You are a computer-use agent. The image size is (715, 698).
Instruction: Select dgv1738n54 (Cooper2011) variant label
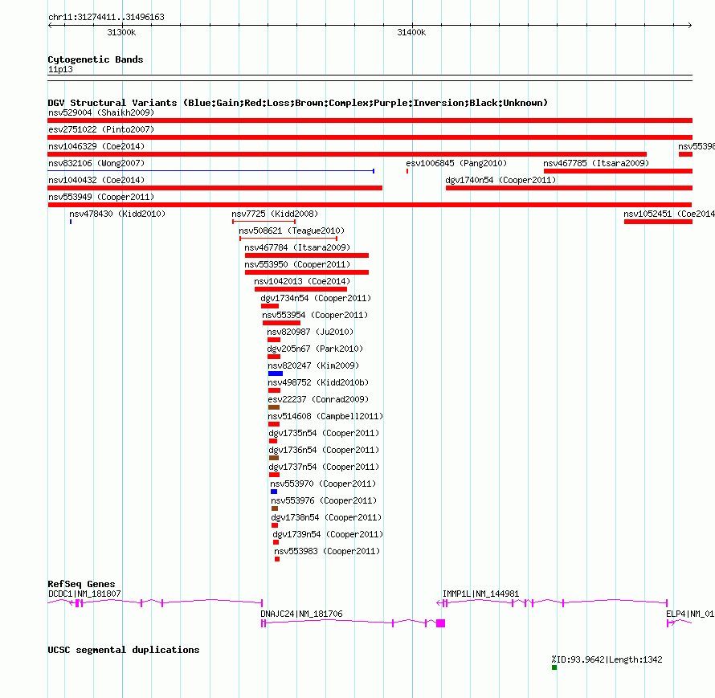pos(326,517)
